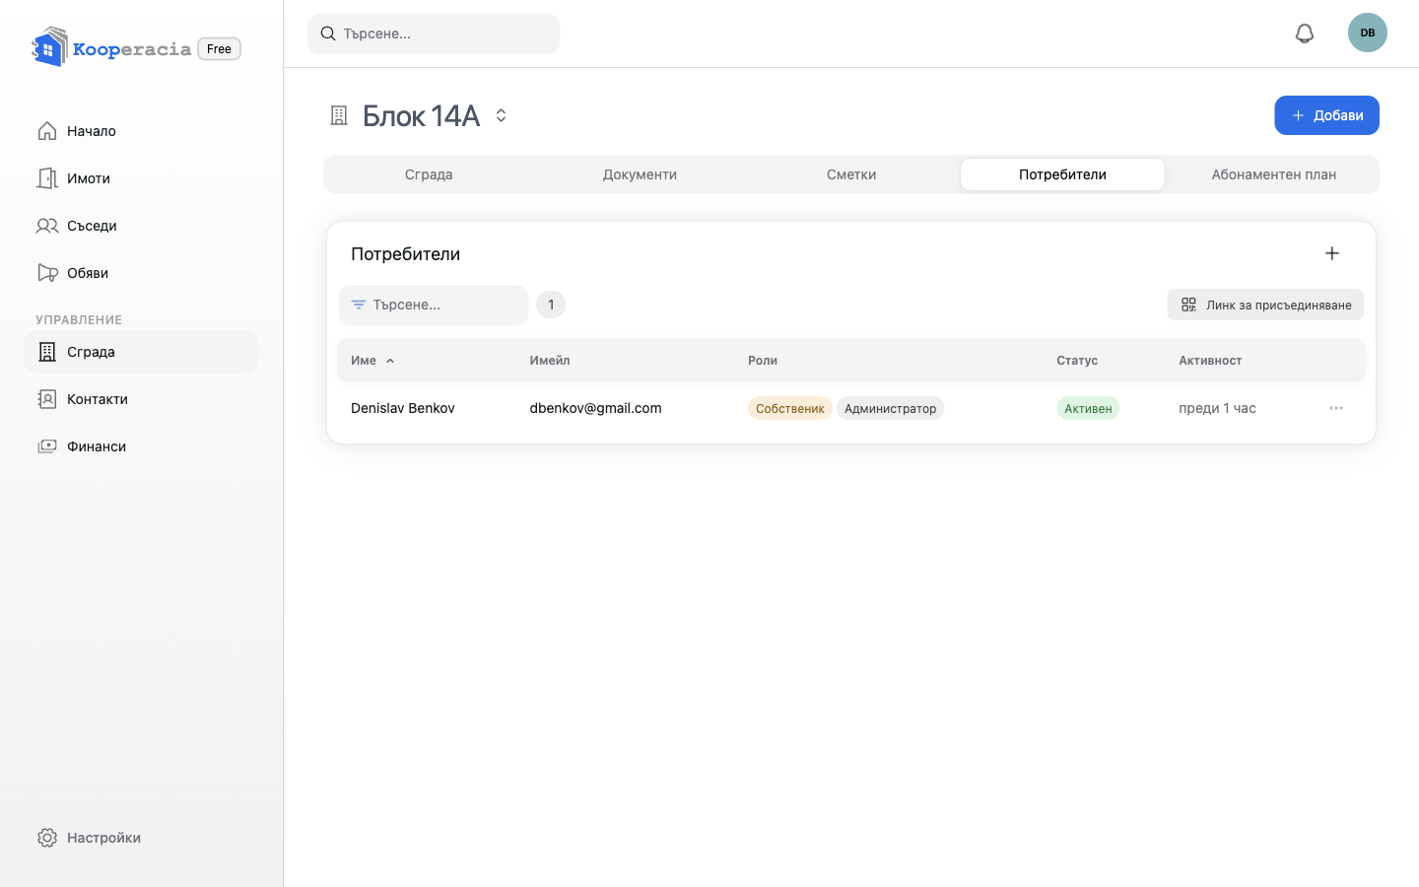Image resolution: width=1419 pixels, height=887 pixels.
Task: Click the blue Добави button
Action: click(1326, 115)
